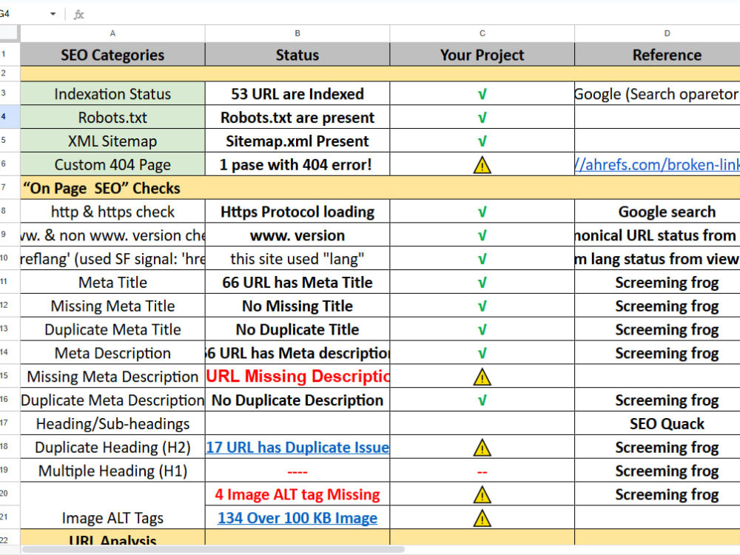
Task: Click green check in Meta Title row
Action: pos(482,283)
